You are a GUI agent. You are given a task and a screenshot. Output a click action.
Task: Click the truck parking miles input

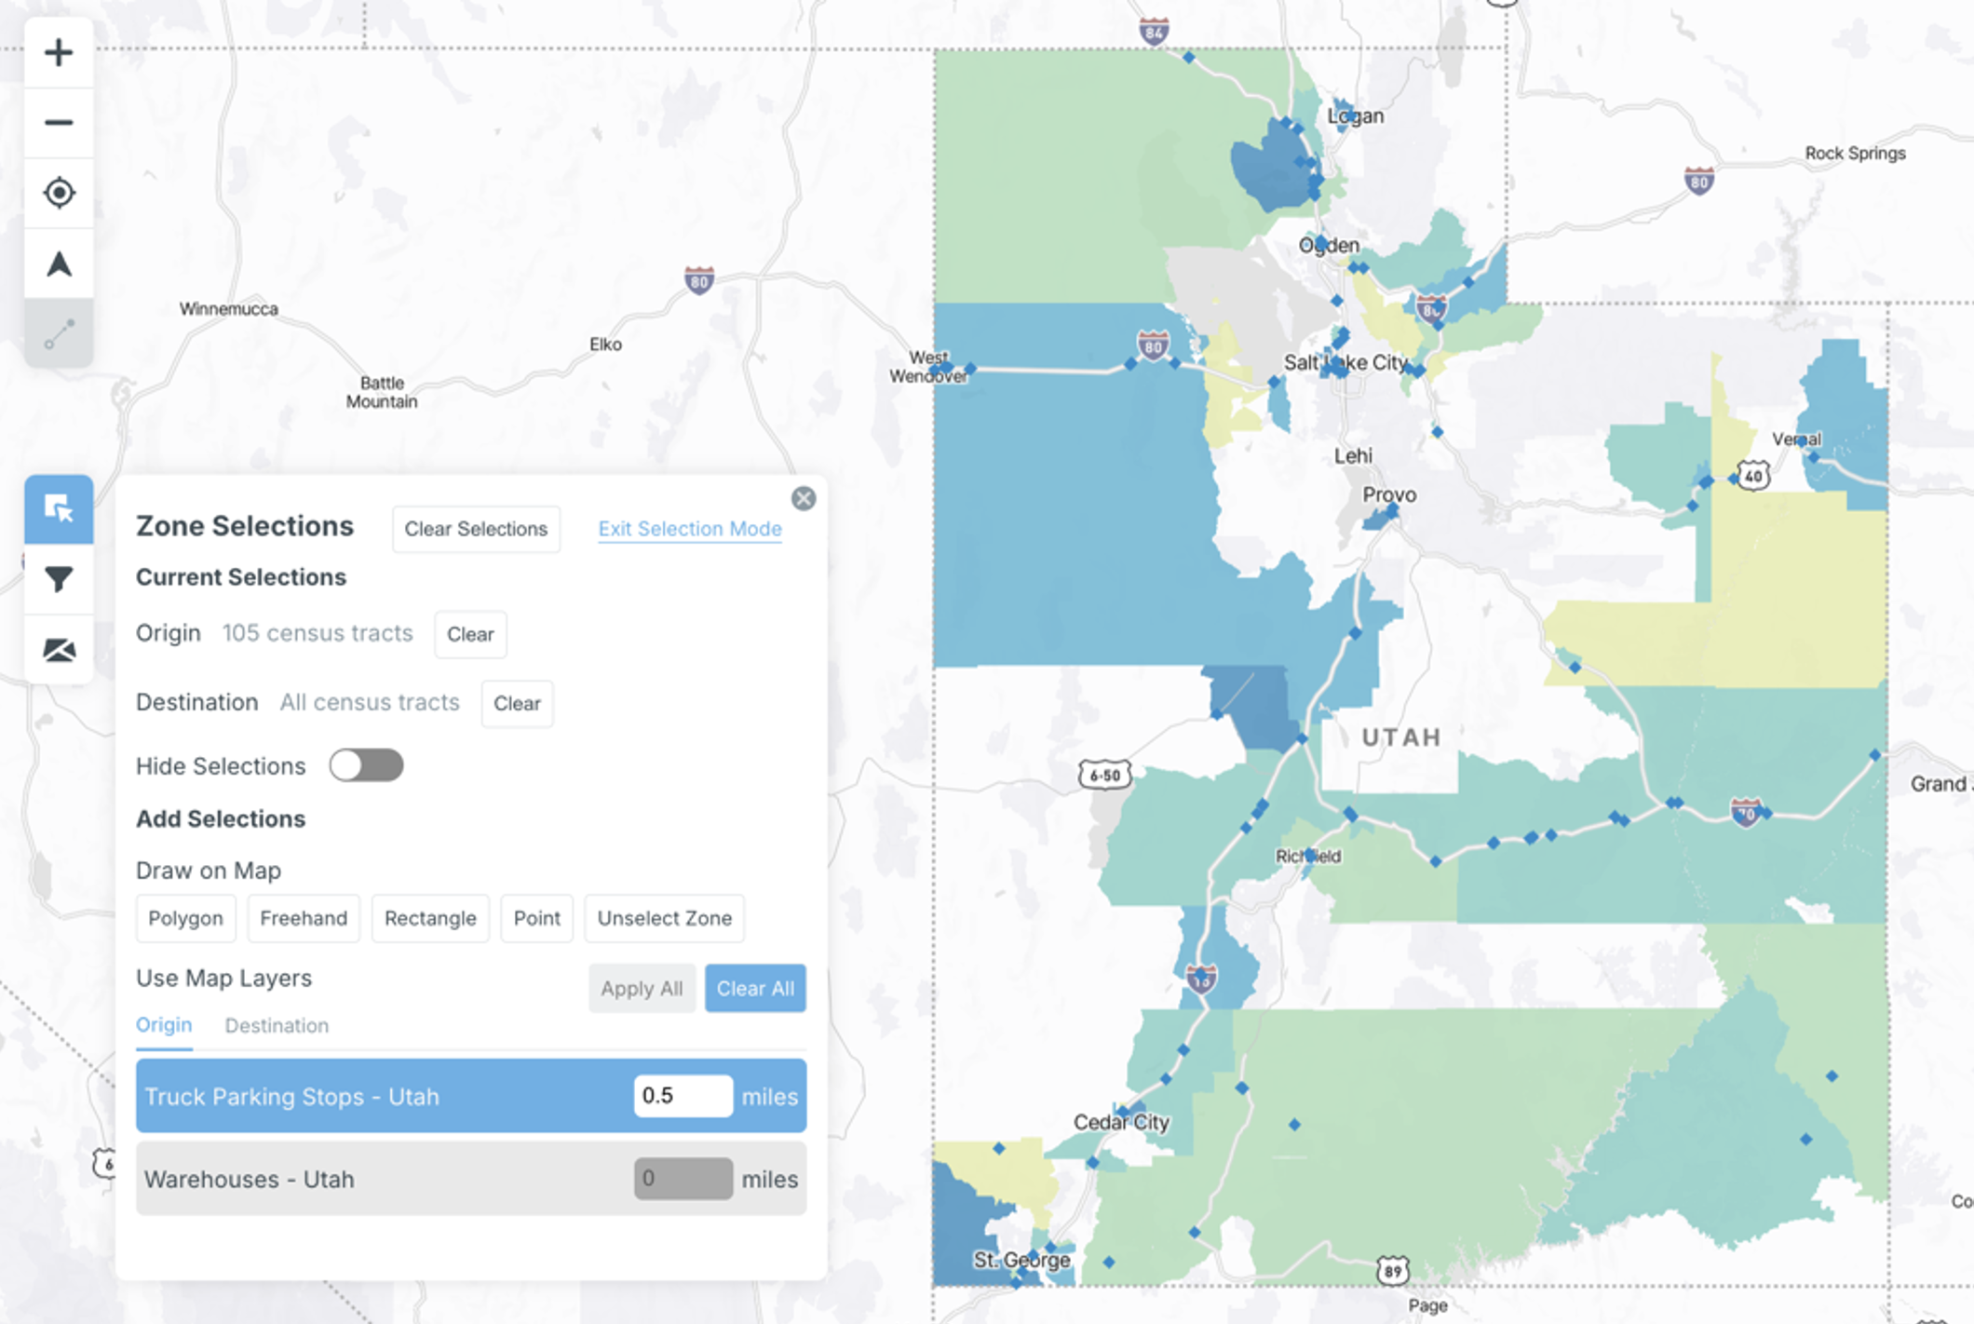click(682, 1096)
